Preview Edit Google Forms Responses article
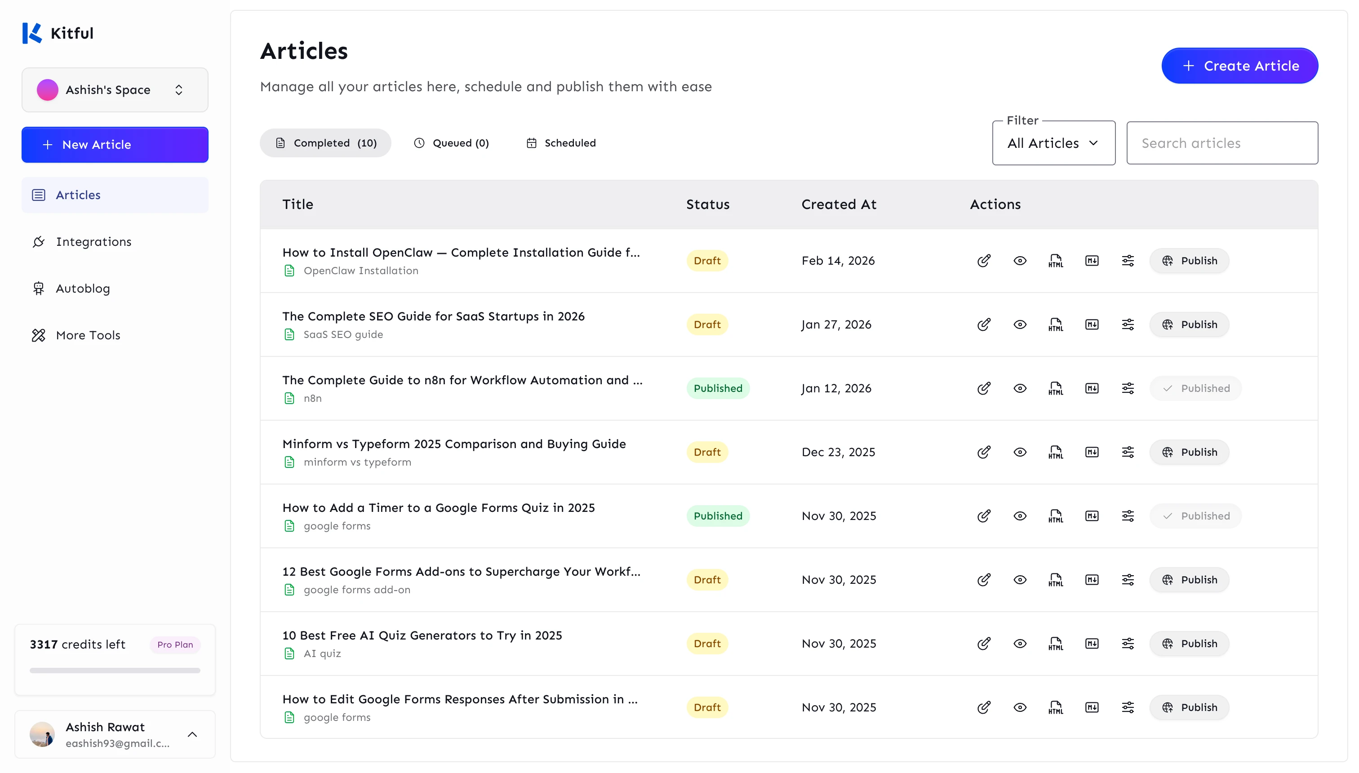This screenshot has width=1359, height=773. click(1020, 707)
